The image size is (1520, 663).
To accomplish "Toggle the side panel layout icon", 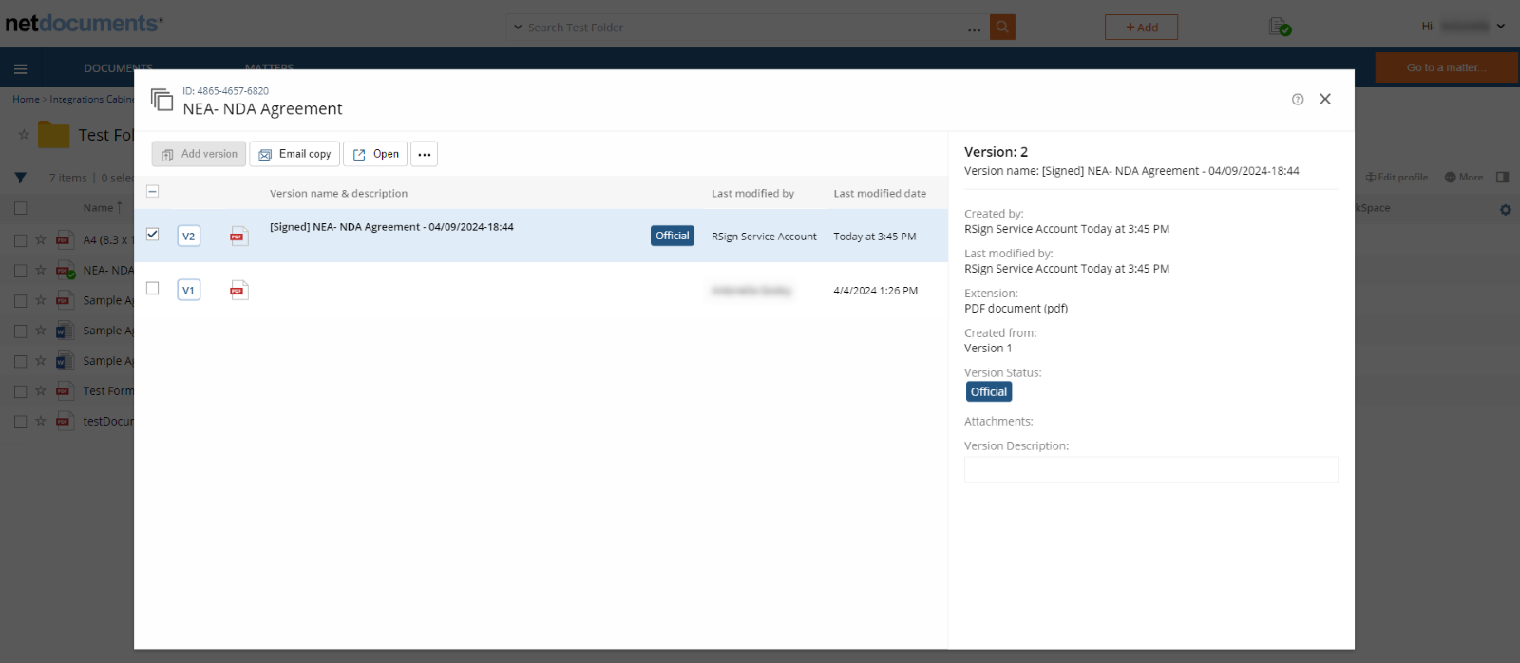I will [1502, 177].
